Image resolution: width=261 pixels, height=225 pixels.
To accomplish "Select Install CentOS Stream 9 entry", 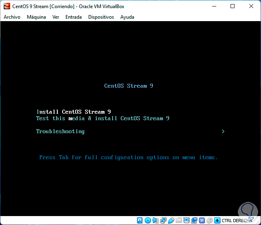I will coord(74,112).
